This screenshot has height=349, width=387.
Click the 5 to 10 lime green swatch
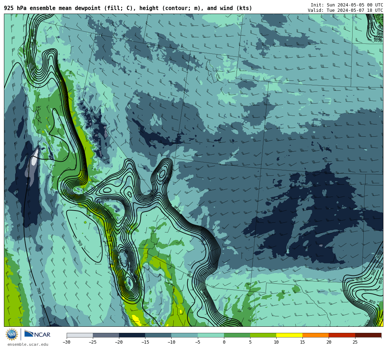coord(263,335)
